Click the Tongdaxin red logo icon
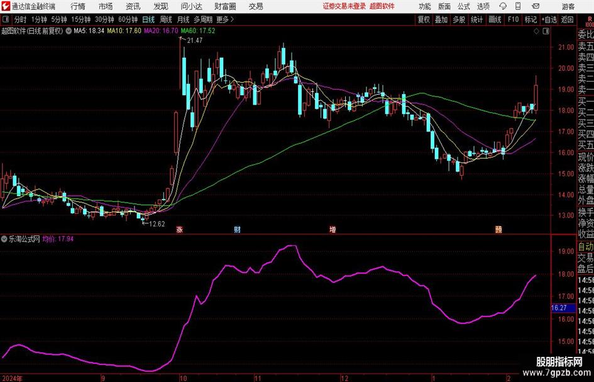 point(6,6)
